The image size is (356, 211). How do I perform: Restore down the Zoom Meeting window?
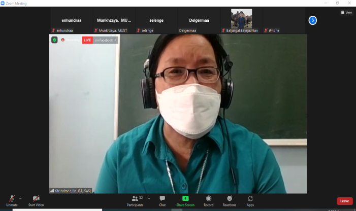coord(337,3)
